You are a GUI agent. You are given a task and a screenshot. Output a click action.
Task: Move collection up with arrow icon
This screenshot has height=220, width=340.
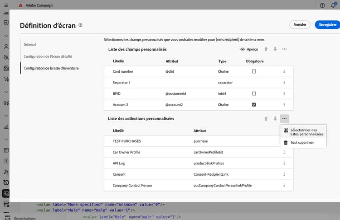pos(266,119)
